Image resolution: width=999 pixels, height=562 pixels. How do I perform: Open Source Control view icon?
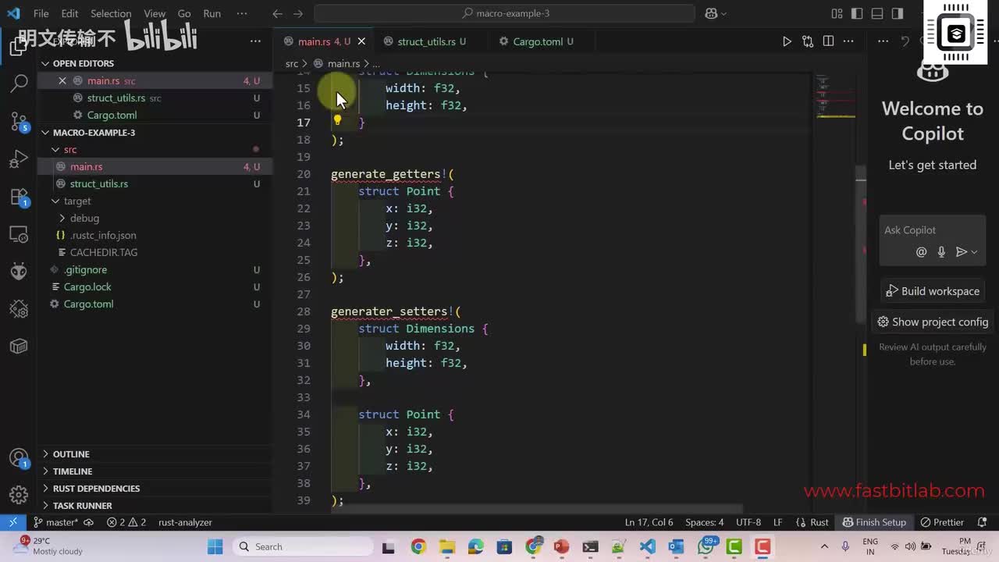coord(19,121)
